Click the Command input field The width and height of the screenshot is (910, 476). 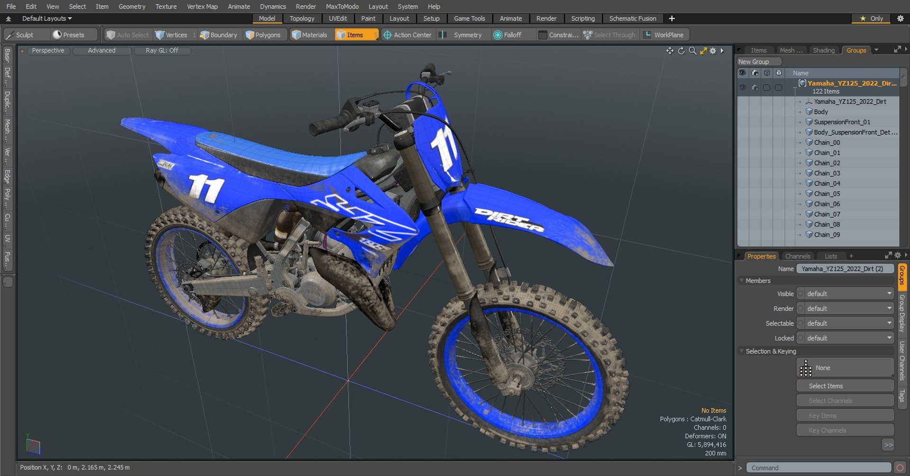click(819, 468)
